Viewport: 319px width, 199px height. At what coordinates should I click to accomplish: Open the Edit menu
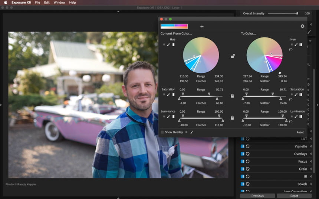[x=47, y=3]
